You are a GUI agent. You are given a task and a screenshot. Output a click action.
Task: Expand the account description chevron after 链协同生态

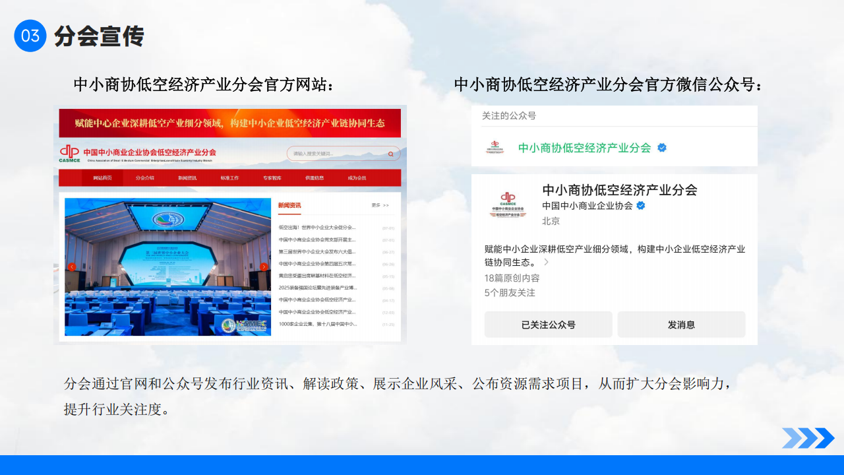546,262
